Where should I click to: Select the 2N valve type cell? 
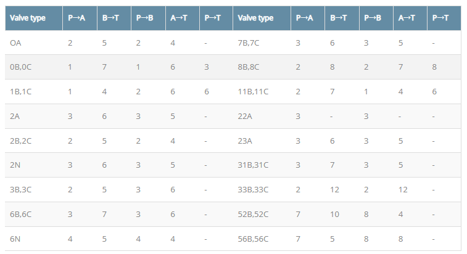[x=15, y=165]
